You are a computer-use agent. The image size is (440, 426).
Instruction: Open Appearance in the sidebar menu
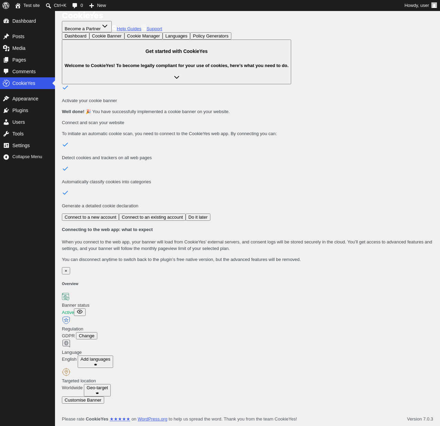pyautogui.click(x=27, y=99)
